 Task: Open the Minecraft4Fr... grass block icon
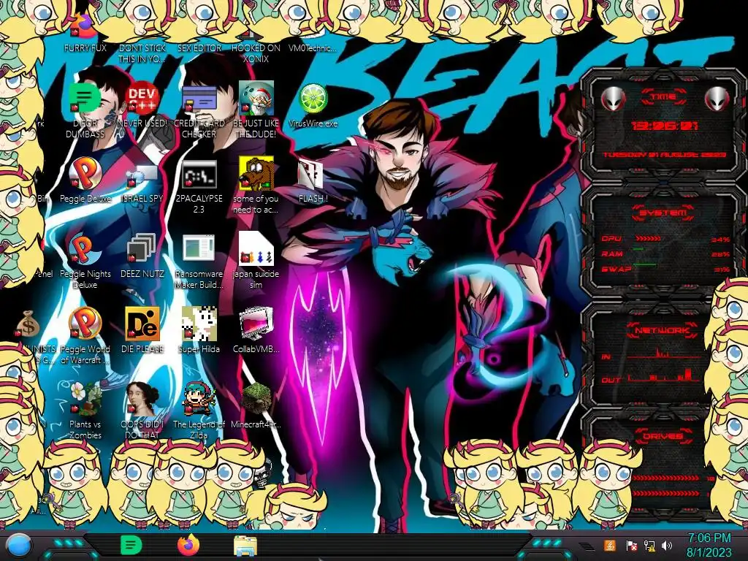point(256,399)
